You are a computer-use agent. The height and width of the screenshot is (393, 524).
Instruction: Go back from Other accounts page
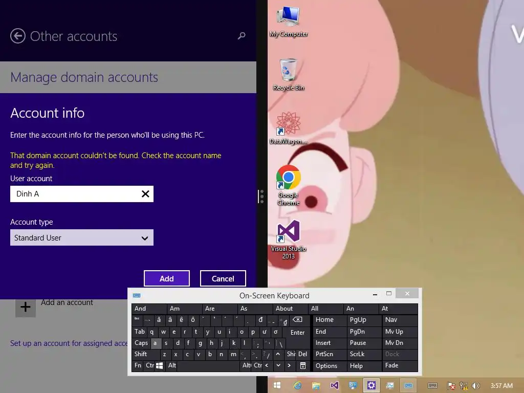pos(18,36)
